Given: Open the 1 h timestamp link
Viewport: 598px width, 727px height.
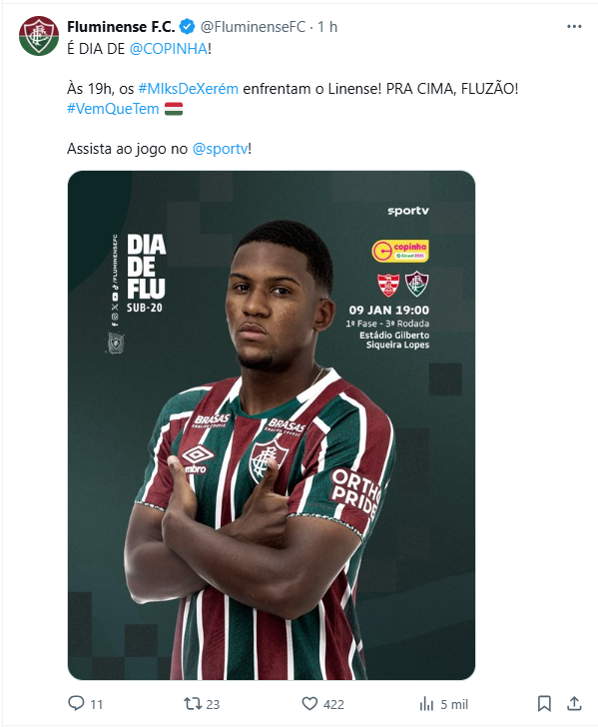Looking at the screenshot, I should pos(327,27).
